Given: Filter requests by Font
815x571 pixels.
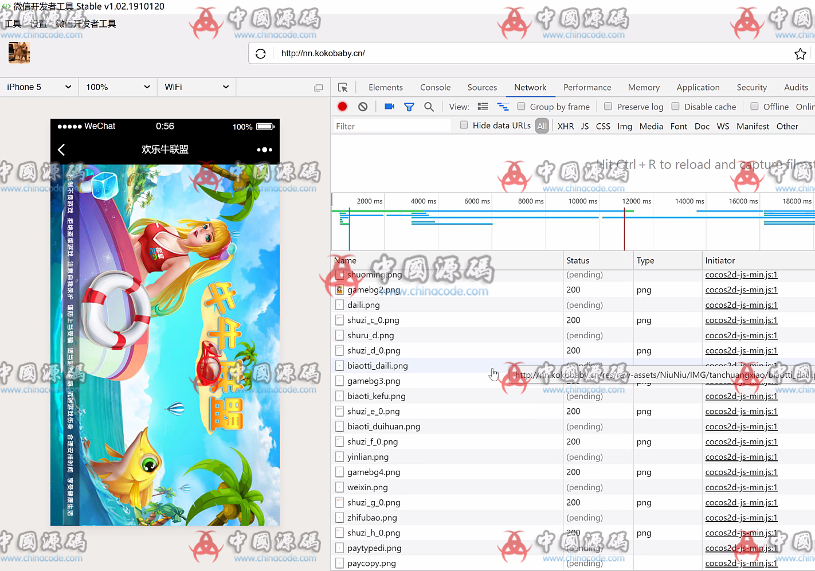Looking at the screenshot, I should click(x=679, y=127).
